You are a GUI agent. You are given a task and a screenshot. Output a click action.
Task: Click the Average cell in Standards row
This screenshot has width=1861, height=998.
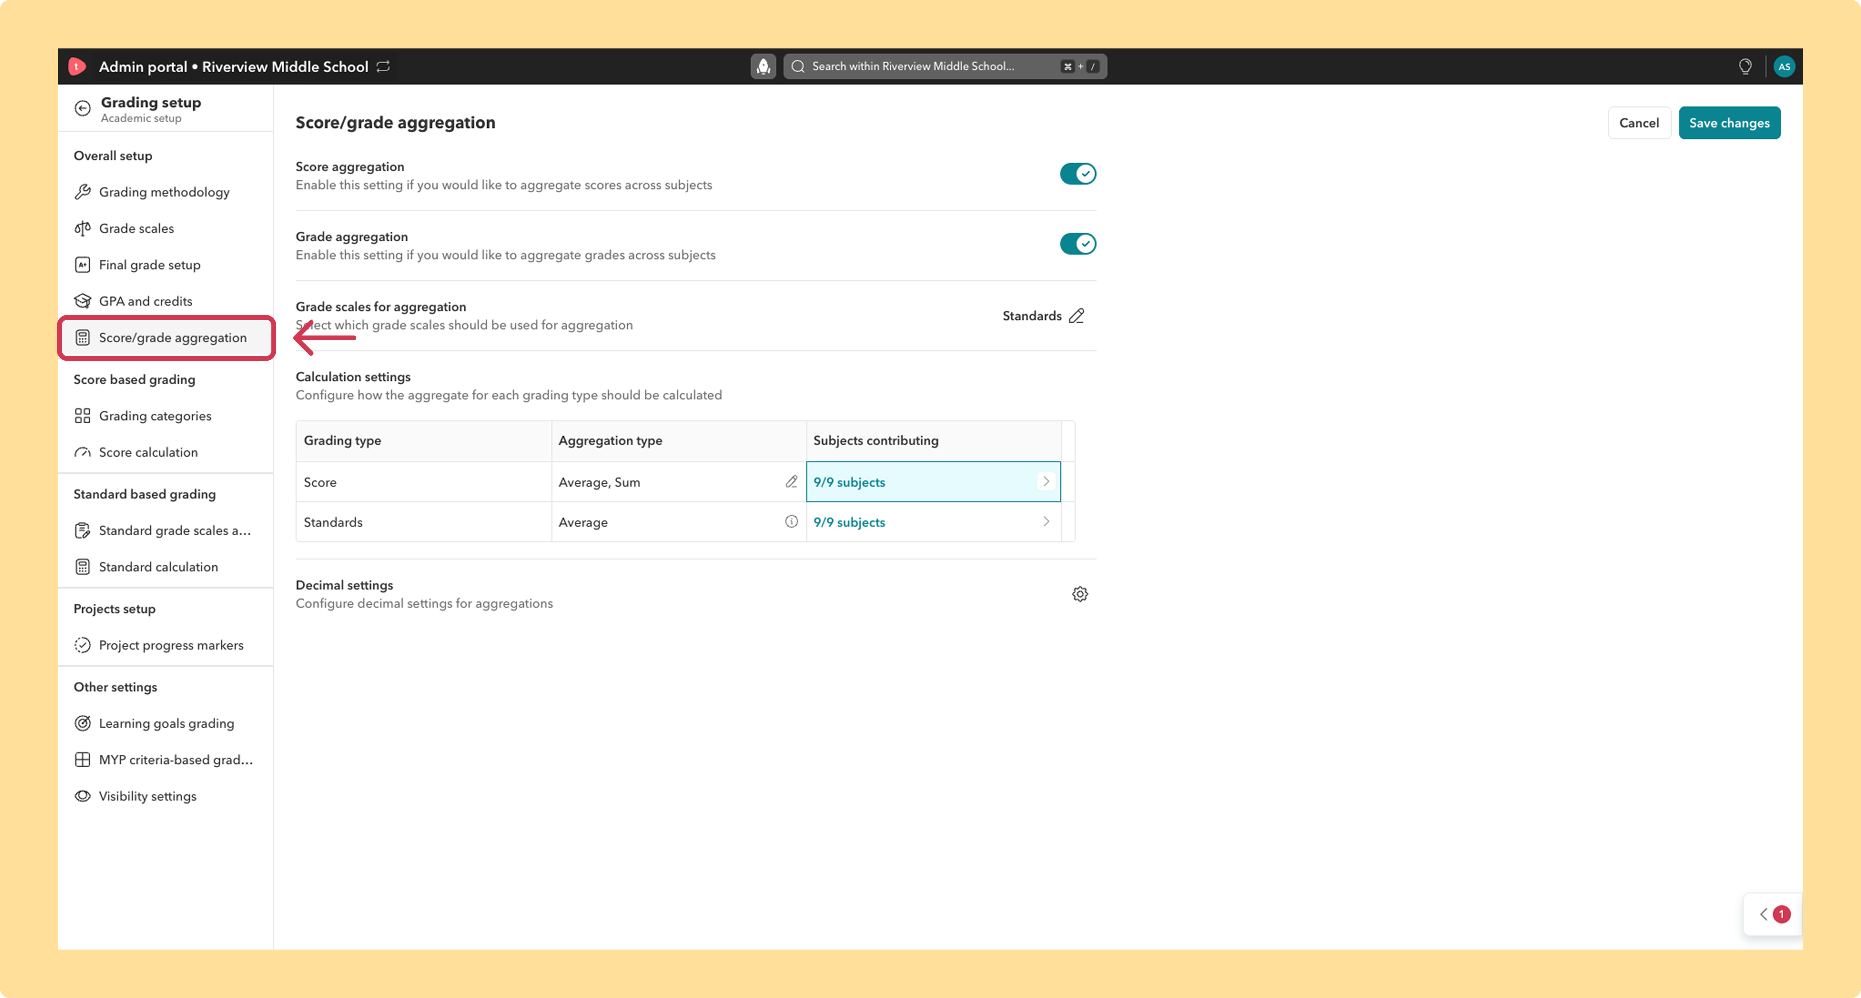tap(678, 522)
